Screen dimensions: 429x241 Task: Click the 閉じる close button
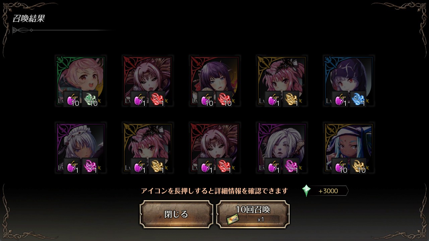click(176, 214)
